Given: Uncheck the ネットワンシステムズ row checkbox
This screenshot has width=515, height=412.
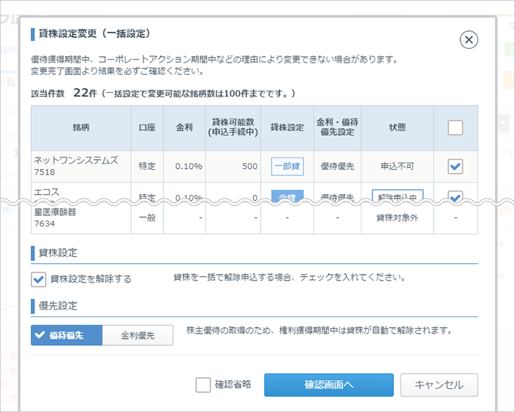Looking at the screenshot, I should [x=455, y=167].
